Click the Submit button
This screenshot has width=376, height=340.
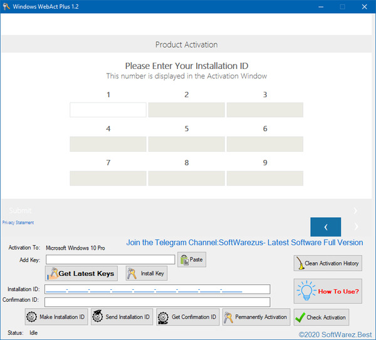point(21,211)
